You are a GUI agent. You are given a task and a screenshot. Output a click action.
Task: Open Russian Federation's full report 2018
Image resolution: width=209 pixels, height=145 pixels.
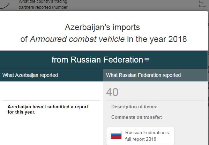[140, 136]
